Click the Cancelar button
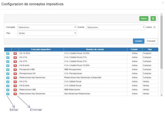The width and height of the screenshot is (165, 114). [151, 41]
